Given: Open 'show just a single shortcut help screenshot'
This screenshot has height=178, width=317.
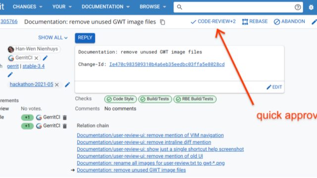Looking at the screenshot, I should point(160,149).
